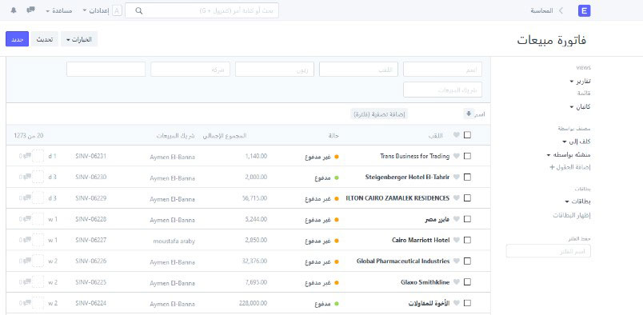Open comments icon on SINV-06231 row
This screenshot has width=643, height=315.
(26, 156)
